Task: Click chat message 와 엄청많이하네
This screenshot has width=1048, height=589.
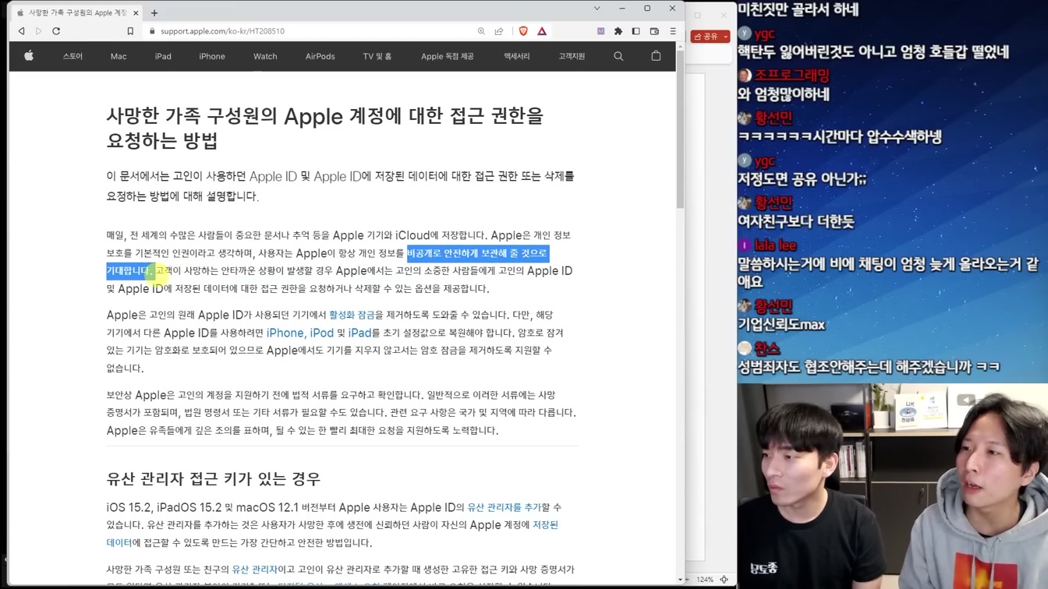Action: [784, 94]
